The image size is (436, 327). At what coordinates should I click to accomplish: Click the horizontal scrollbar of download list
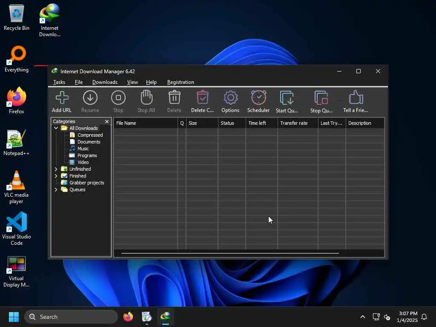coord(230,253)
